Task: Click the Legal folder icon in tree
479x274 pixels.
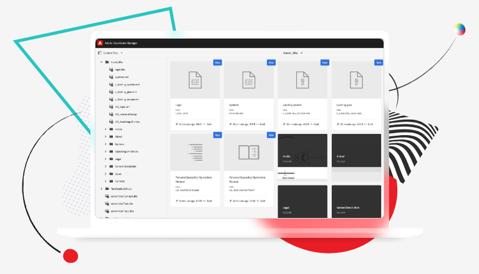Action: [111, 159]
